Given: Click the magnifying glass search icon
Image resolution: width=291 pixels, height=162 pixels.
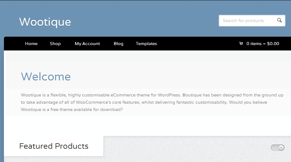Looking at the screenshot, I should pyautogui.click(x=280, y=20).
